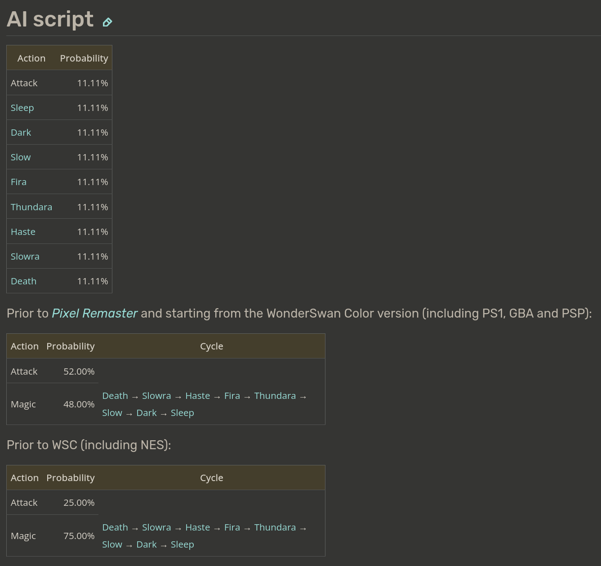
Task: Open the Haste link in the 11.11% table
Action: tap(23, 232)
